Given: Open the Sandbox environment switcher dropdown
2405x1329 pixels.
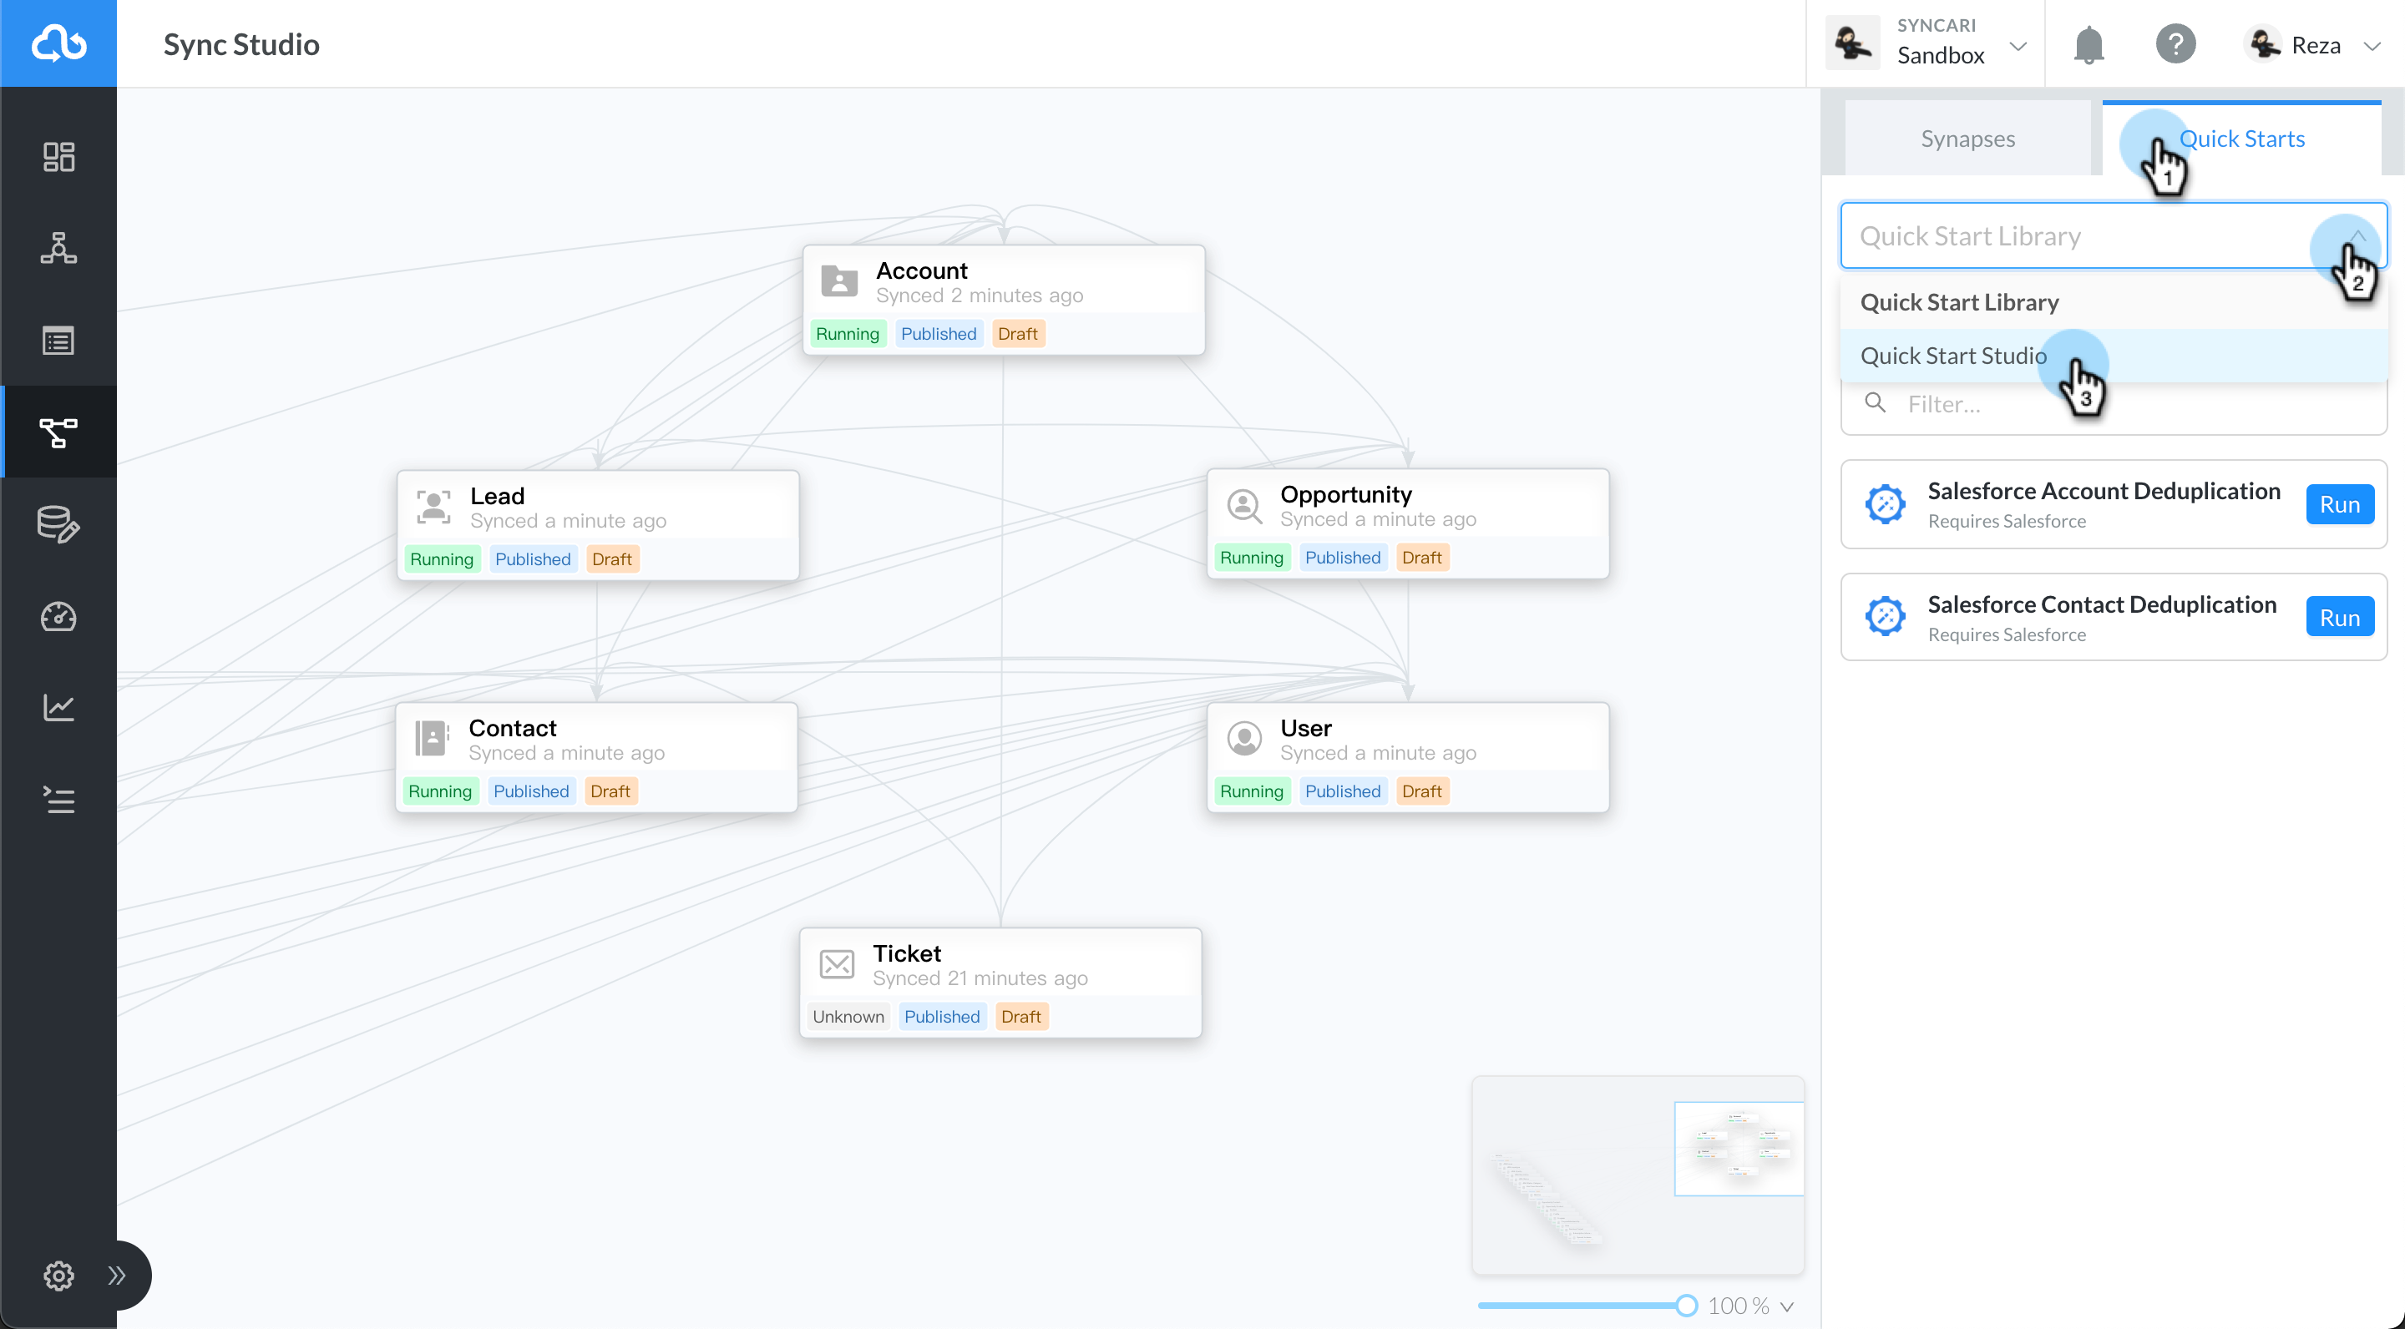Looking at the screenshot, I should pos(2019,44).
